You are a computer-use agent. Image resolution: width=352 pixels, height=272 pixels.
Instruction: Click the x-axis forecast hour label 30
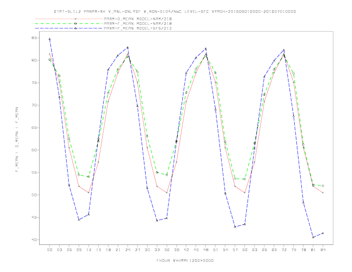tap(147, 250)
